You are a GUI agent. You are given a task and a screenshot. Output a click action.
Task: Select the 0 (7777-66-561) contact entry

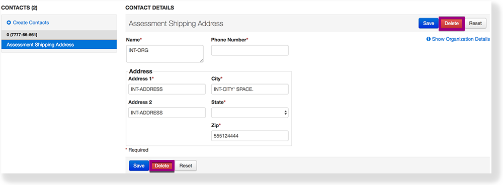(x=59, y=35)
